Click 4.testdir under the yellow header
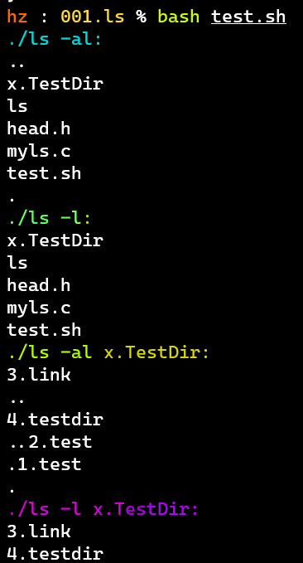This screenshot has width=303, height=563. (55, 419)
